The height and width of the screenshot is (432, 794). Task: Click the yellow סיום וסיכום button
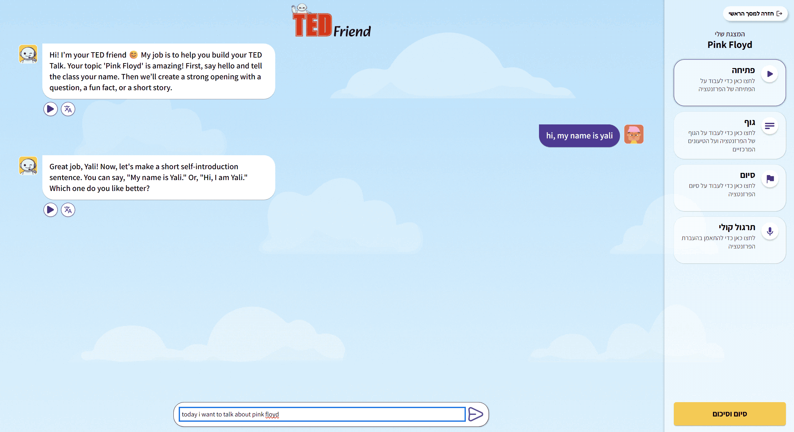coord(730,414)
